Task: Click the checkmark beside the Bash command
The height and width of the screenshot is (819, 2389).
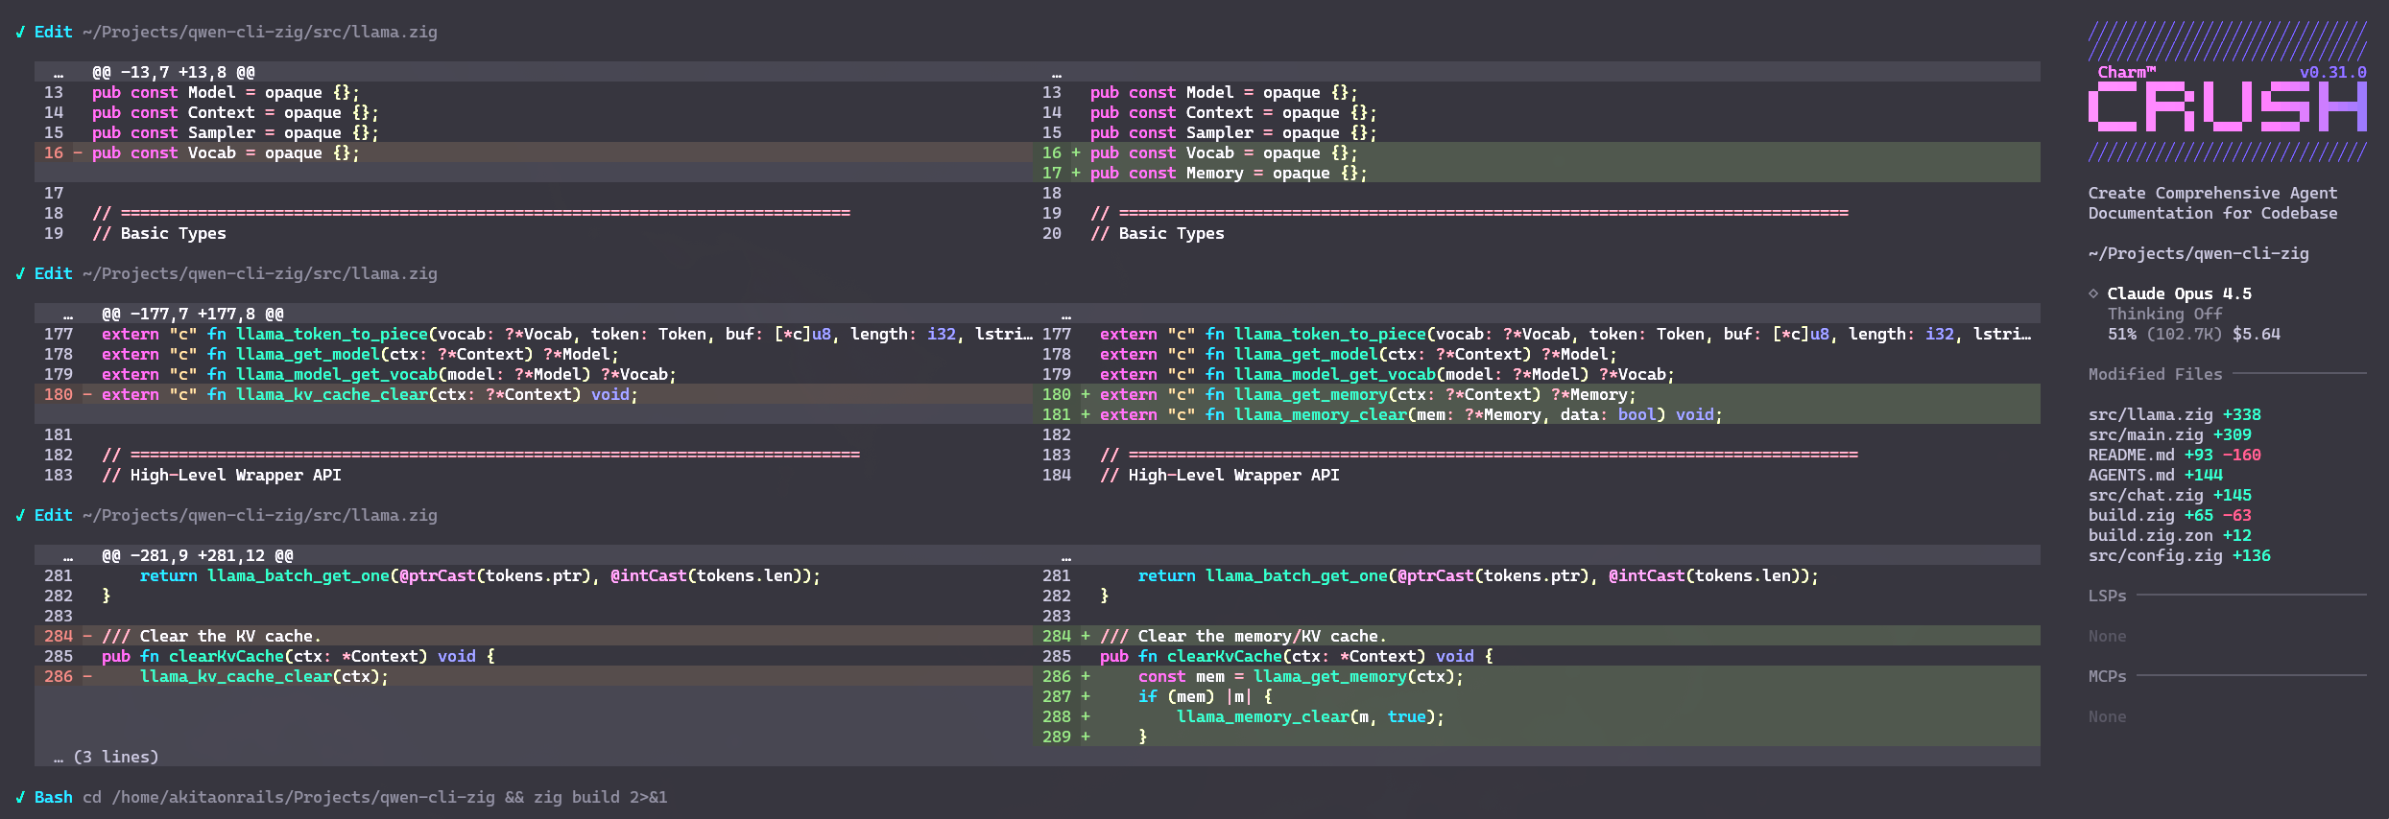Action: tap(20, 797)
